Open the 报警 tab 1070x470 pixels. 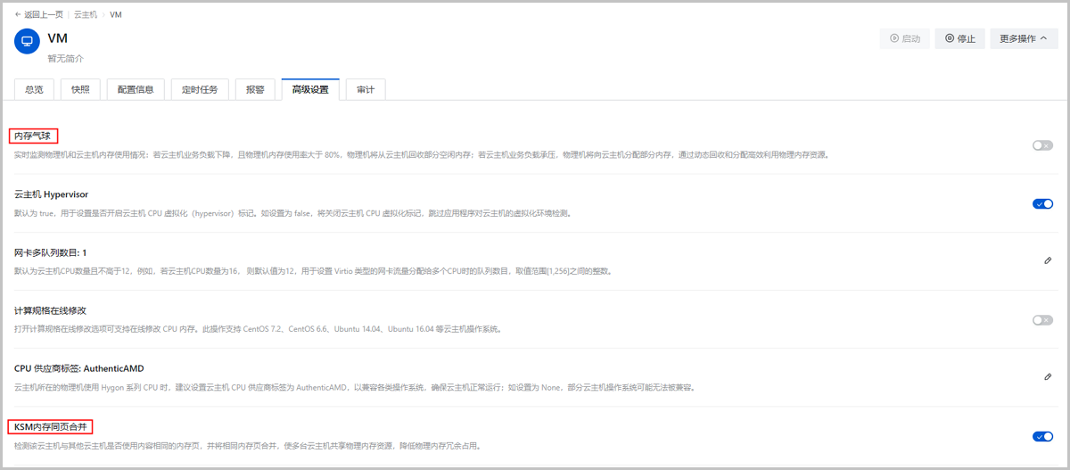coord(255,90)
